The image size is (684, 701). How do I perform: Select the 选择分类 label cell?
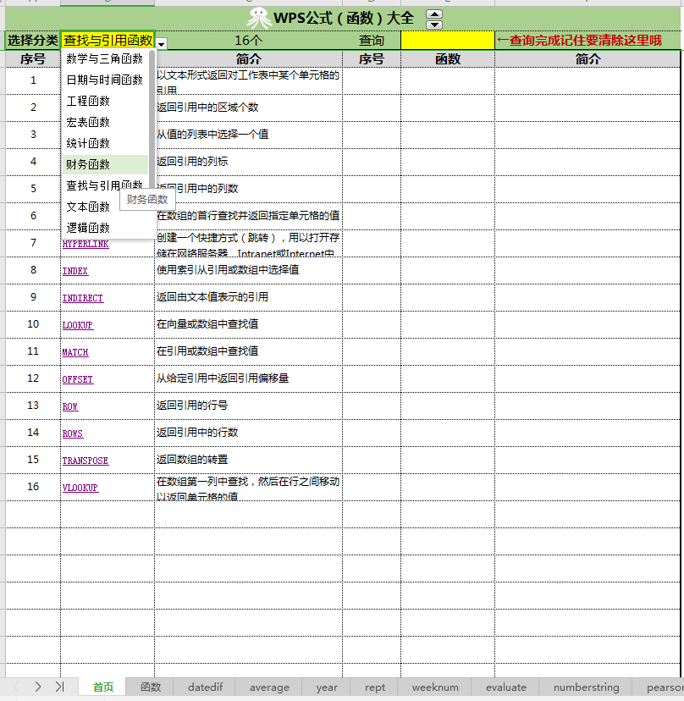[x=33, y=41]
